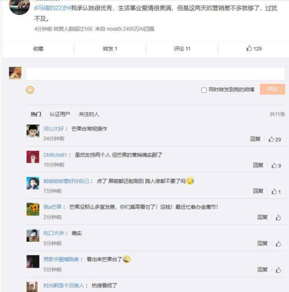This screenshot has height=292, width=289.
Task: Enable 同时转发到我的微博 checkbox
Action: pyautogui.click(x=204, y=90)
